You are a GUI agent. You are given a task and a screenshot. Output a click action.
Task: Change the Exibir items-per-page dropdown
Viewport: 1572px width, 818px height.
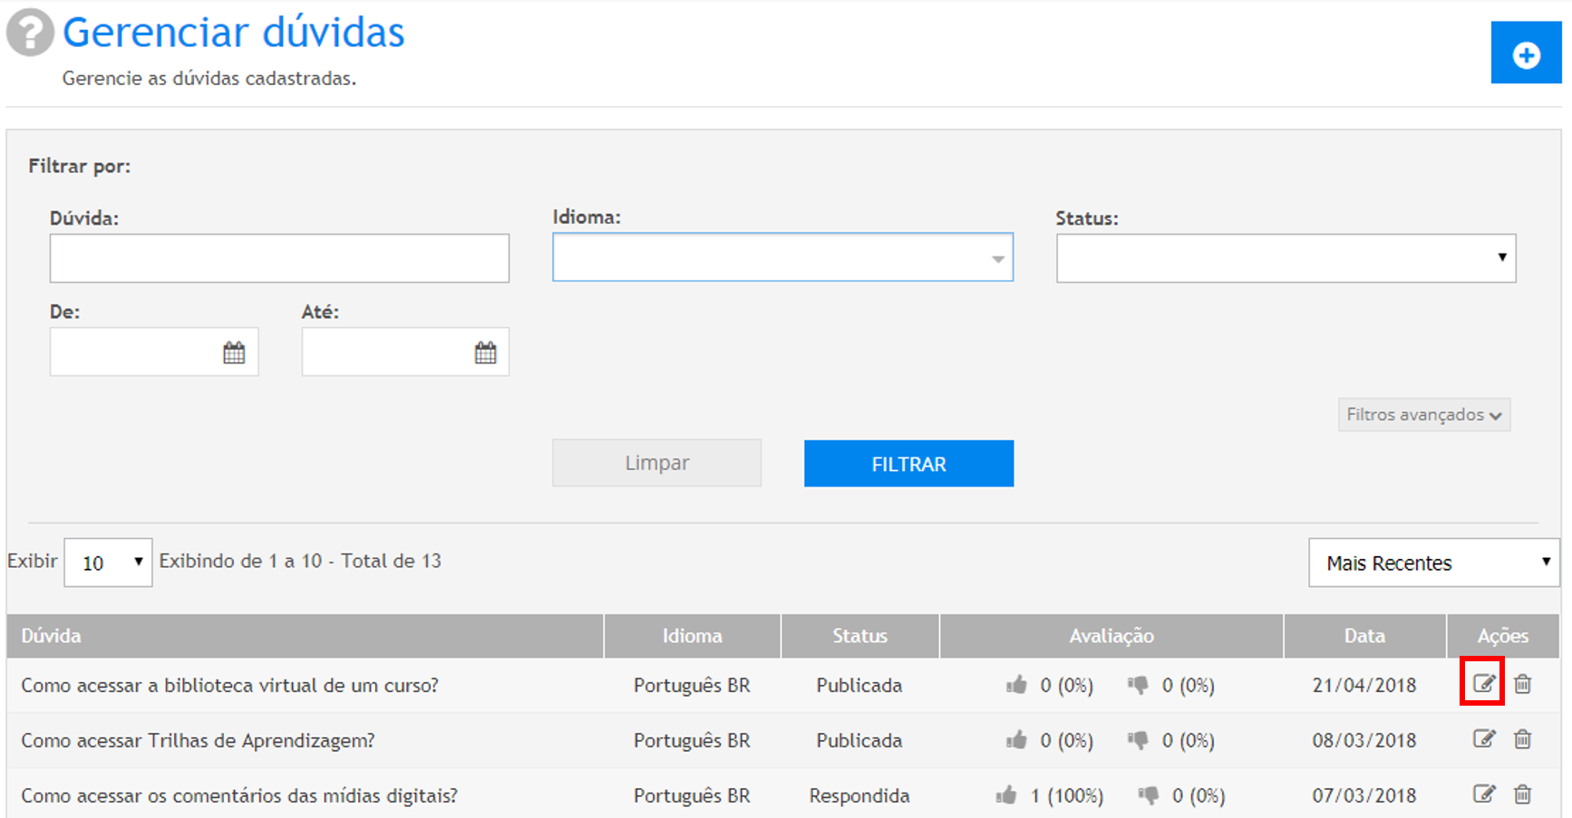[108, 563]
